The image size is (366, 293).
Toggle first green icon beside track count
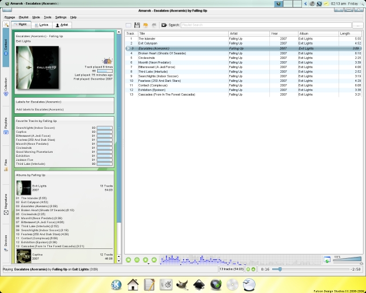coord(248,270)
